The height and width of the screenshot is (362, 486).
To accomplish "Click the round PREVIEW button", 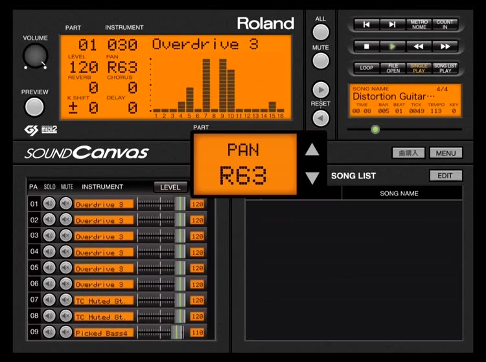I will pyautogui.click(x=34, y=107).
